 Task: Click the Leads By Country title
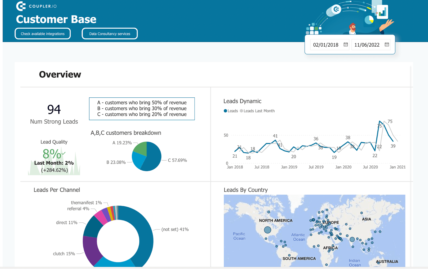pos(246,190)
